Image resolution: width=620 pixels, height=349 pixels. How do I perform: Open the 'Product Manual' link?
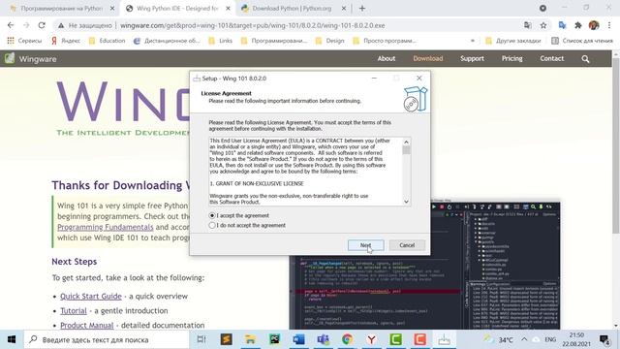(x=87, y=326)
